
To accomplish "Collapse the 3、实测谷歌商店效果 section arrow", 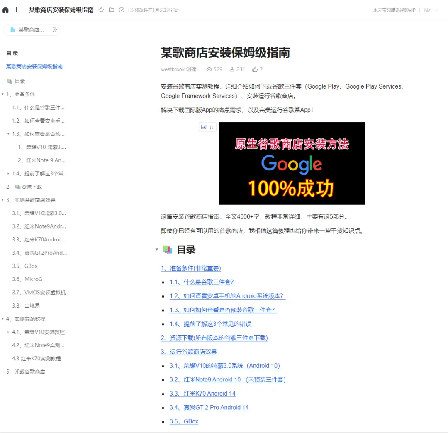I will coord(2,200).
